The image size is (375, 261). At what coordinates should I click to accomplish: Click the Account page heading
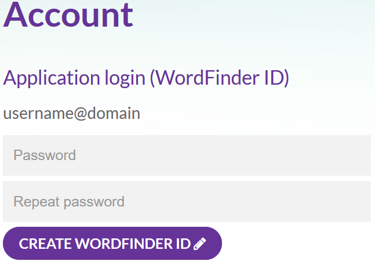click(x=68, y=15)
